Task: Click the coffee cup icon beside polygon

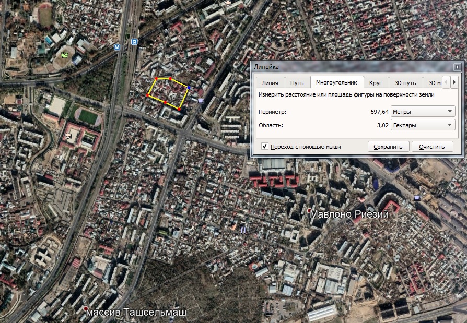Action: coord(201,99)
